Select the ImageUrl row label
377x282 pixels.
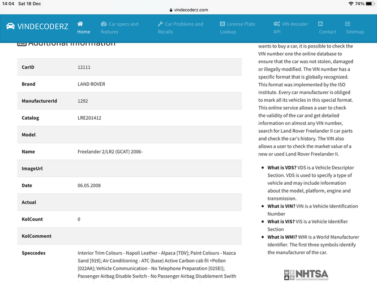tap(32, 168)
